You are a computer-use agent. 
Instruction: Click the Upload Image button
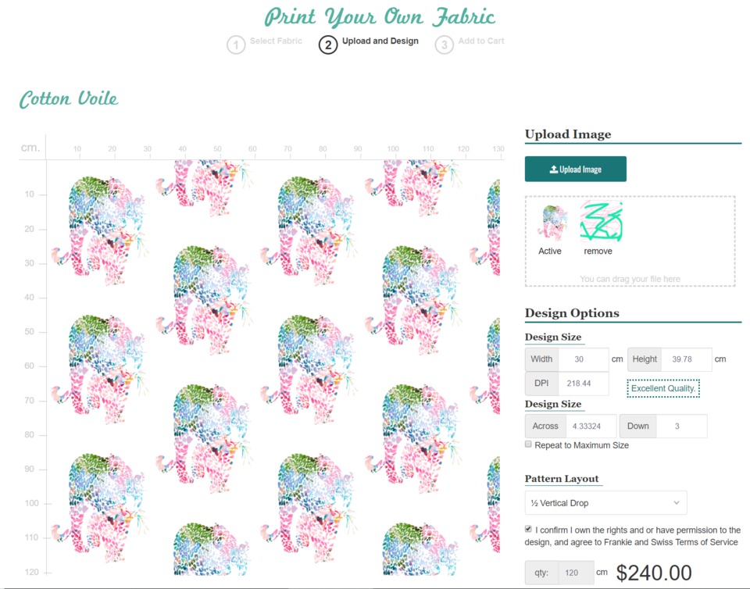pos(576,169)
